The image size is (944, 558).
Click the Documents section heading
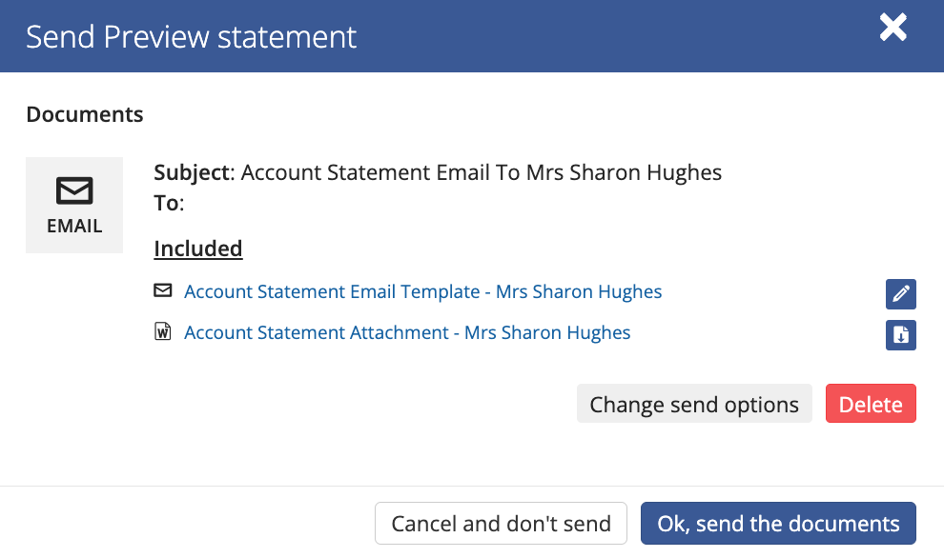(x=84, y=114)
